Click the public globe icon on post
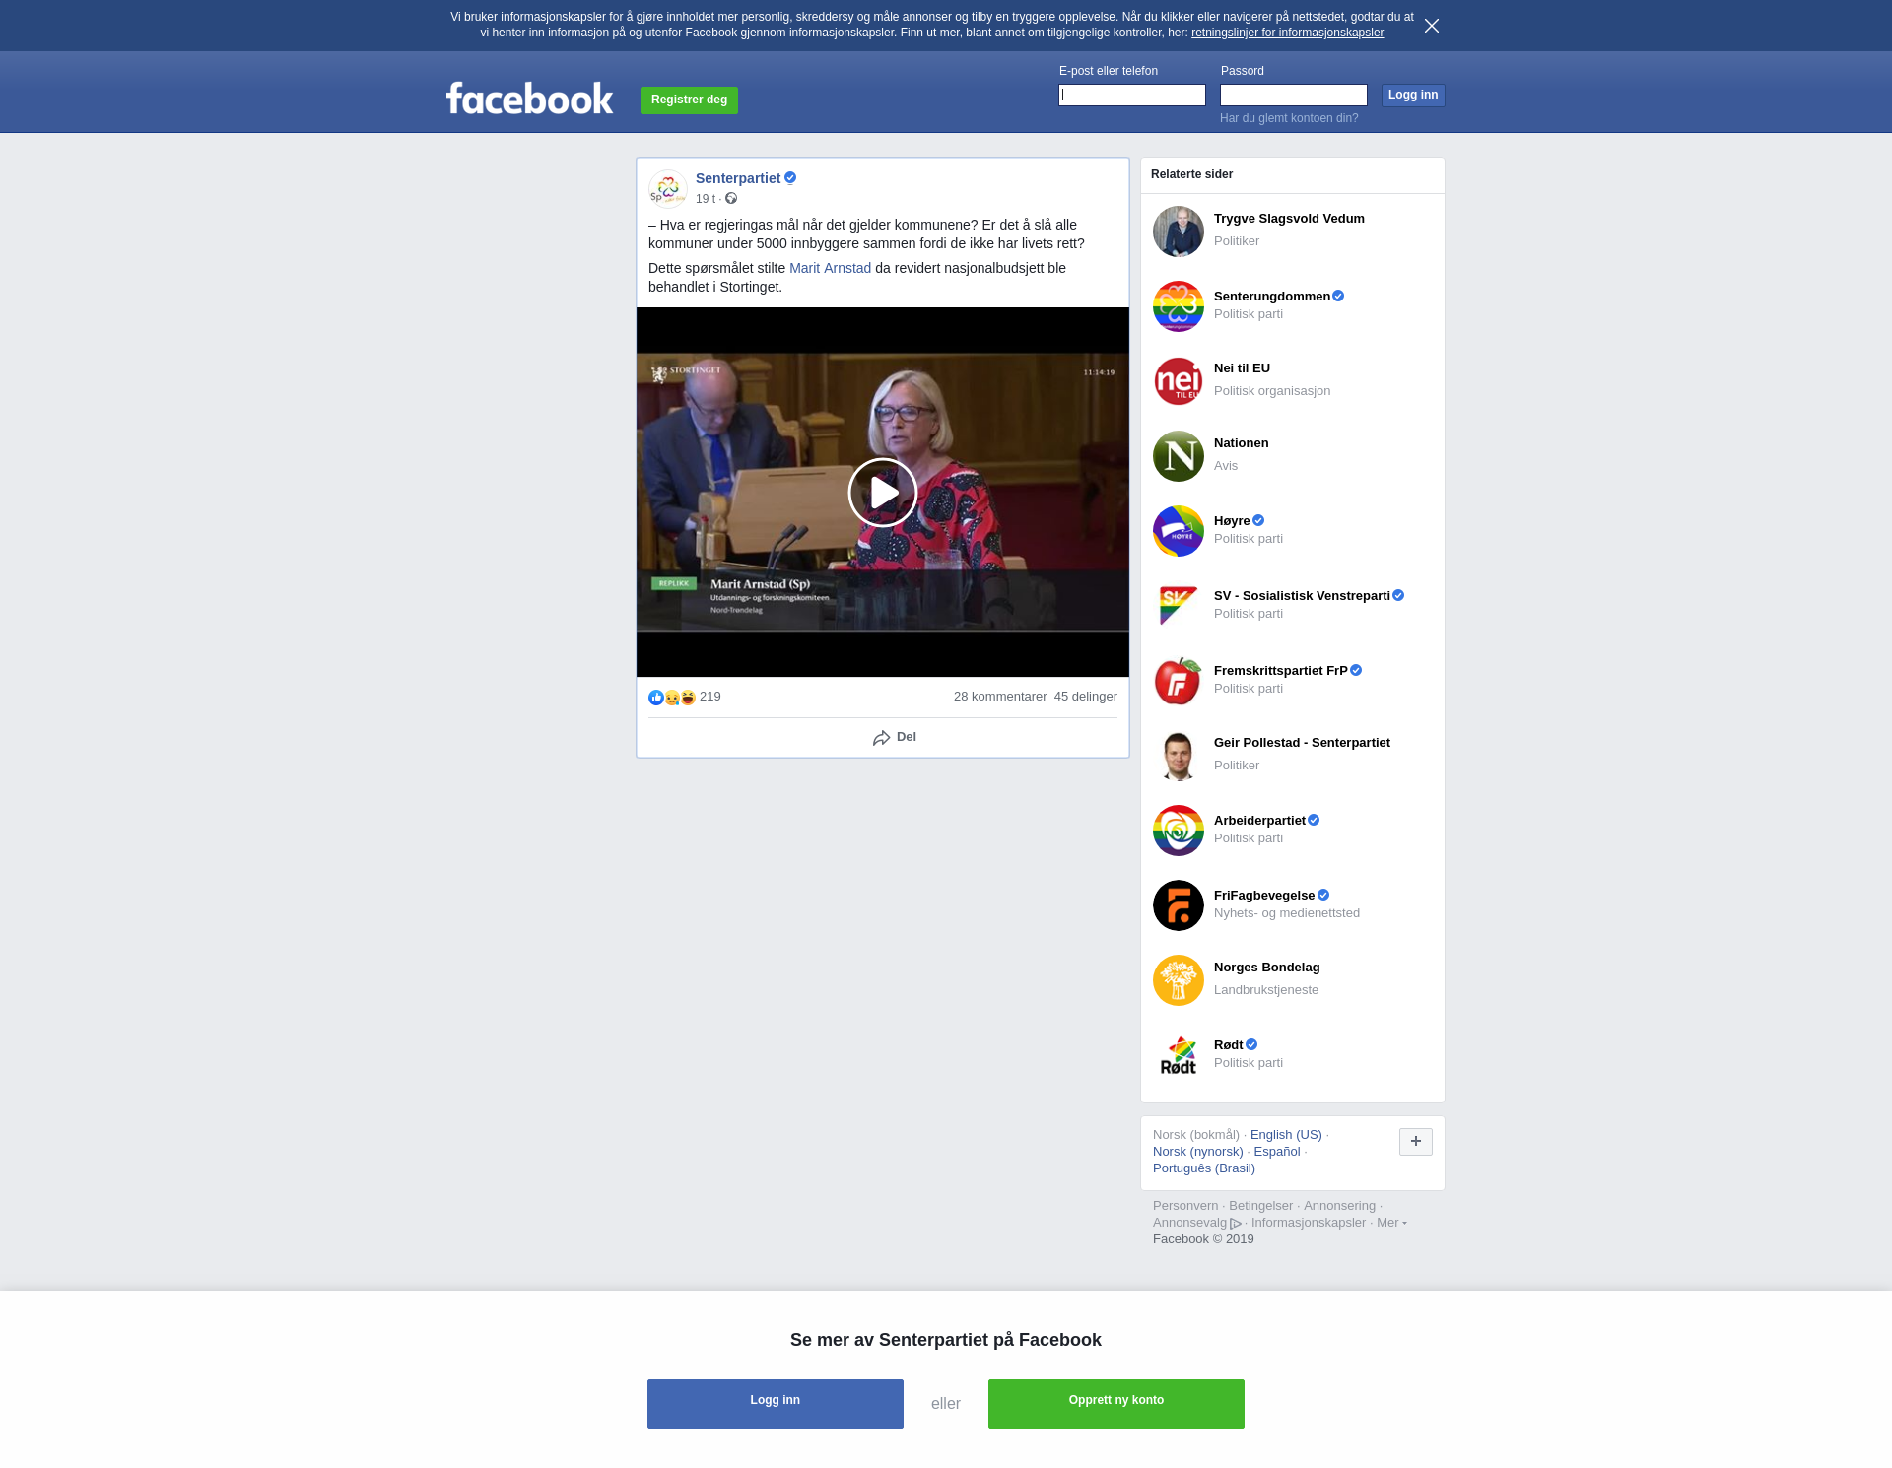Image resolution: width=1892 pixels, height=1468 pixels. (x=731, y=199)
